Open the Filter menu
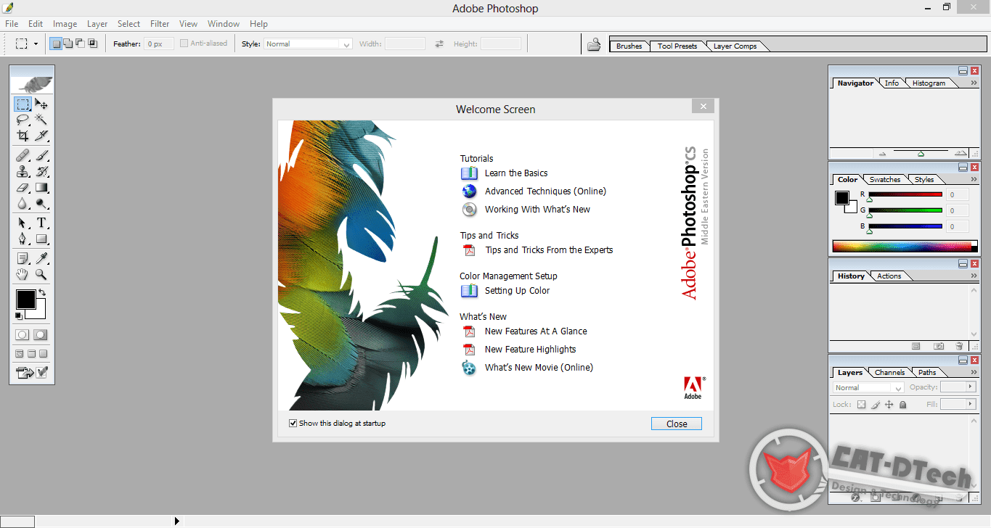Viewport: 991px width, 528px height. tap(160, 24)
